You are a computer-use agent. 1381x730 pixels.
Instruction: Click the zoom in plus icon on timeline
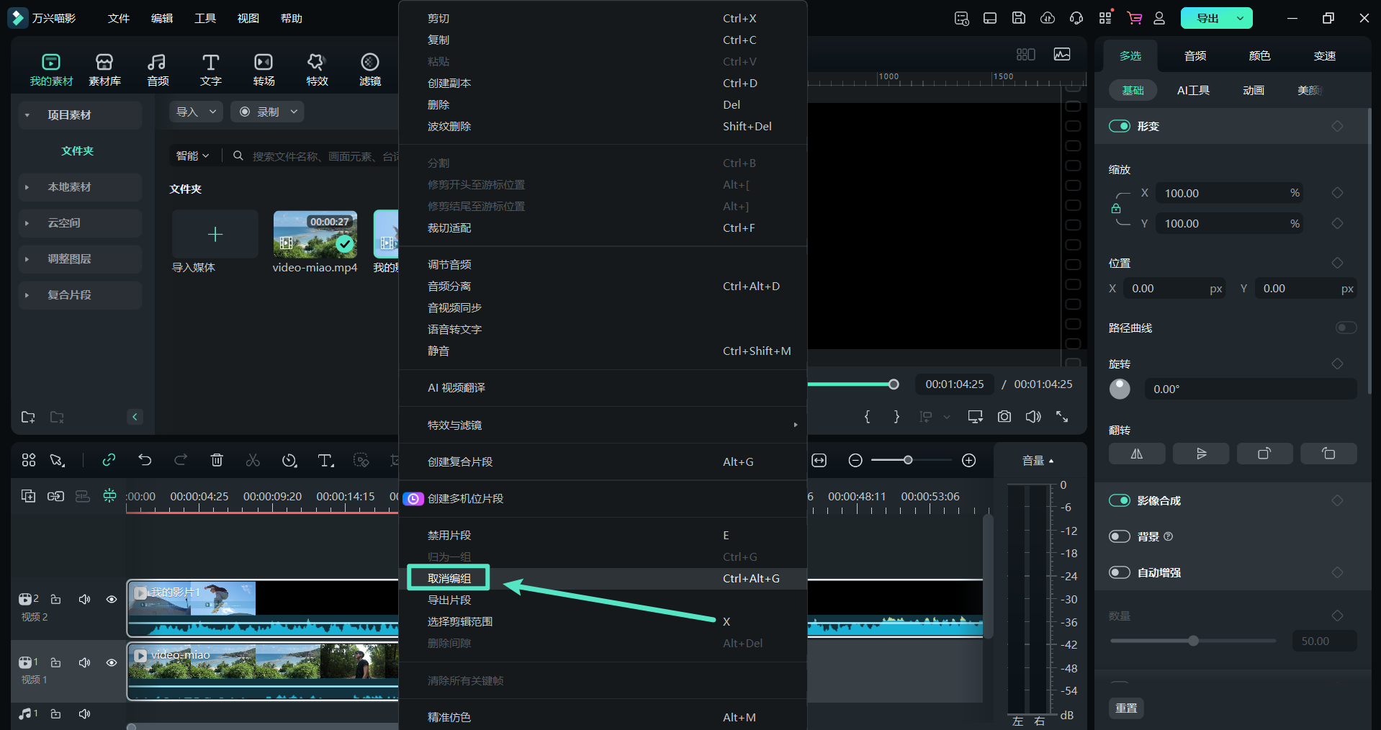click(x=969, y=460)
